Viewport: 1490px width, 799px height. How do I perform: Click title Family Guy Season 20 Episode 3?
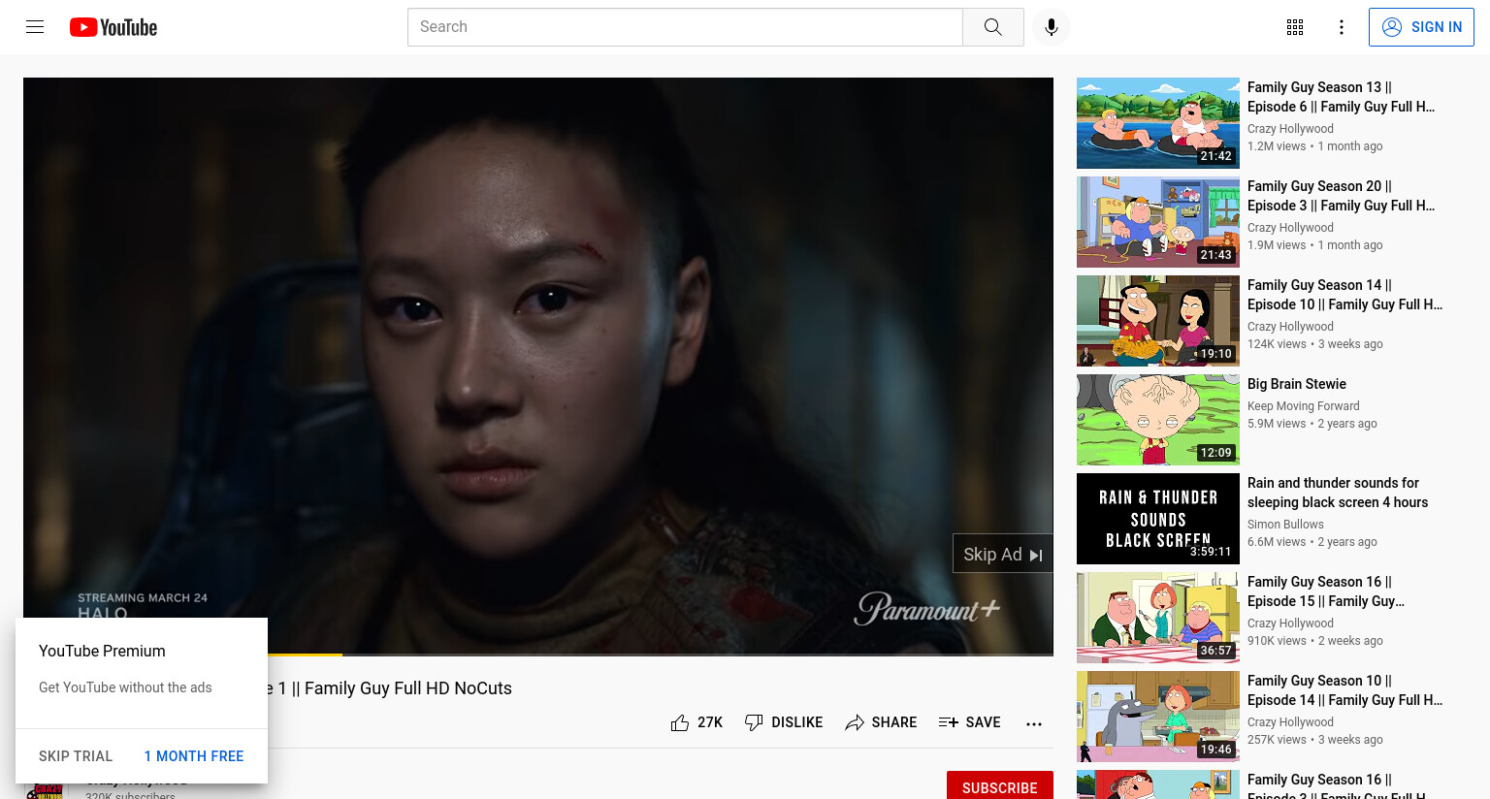pos(1341,196)
